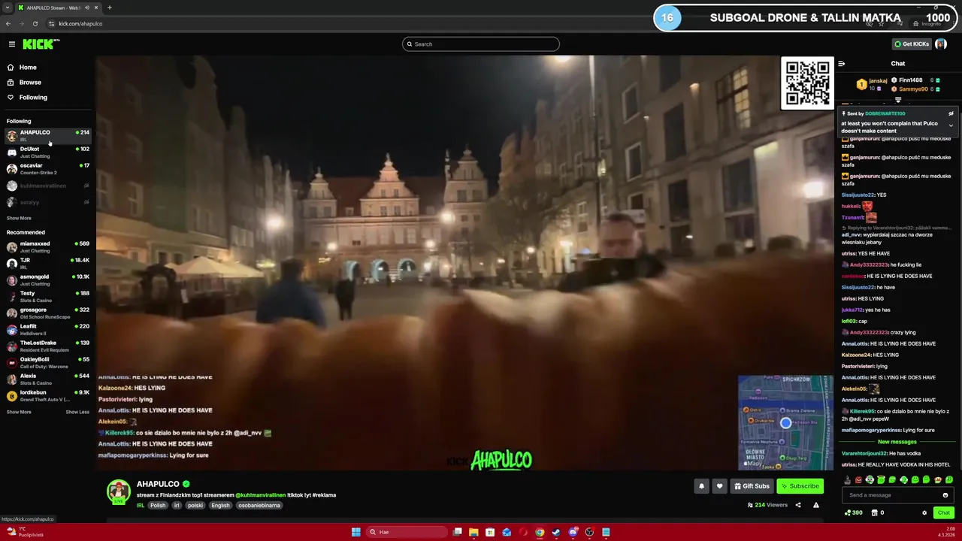Click the green Chat send button
The image size is (962, 541).
pyautogui.click(x=944, y=513)
